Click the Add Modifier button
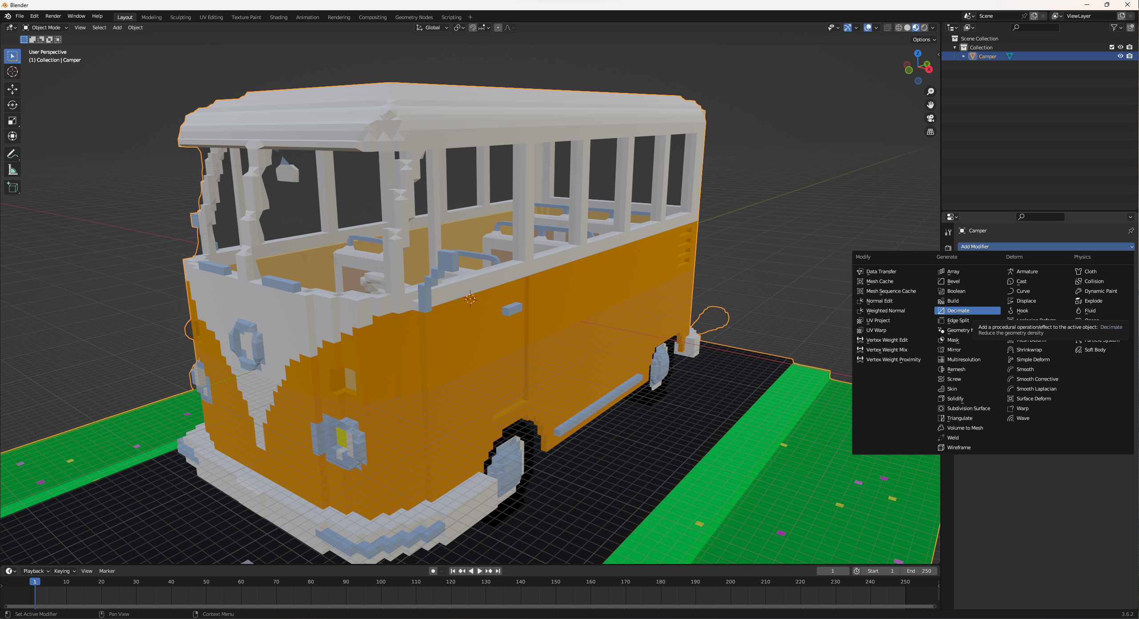The width and height of the screenshot is (1139, 619). 1046,247
